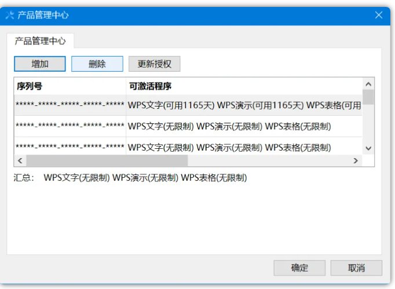Screen dimensions: 395x289
Task: Click the 汇总 summary text line
Action: (x=130, y=178)
